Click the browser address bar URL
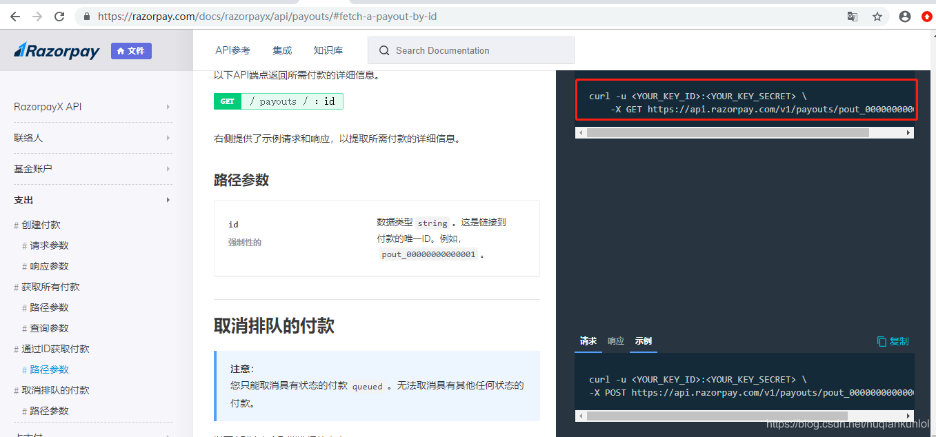936x437 pixels. [267, 17]
